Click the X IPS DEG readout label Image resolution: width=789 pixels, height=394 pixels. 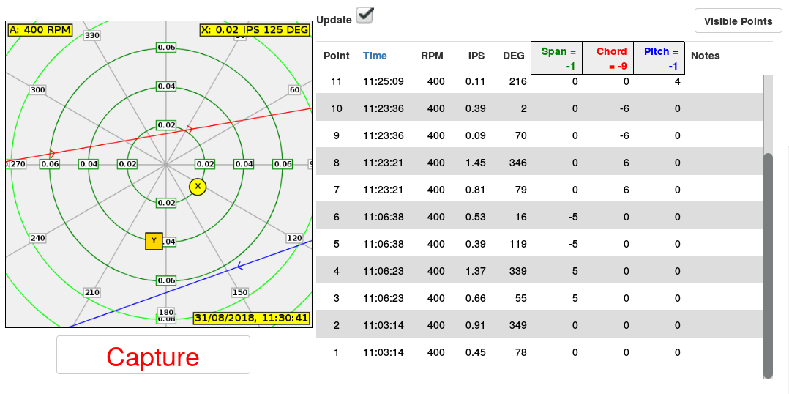click(254, 30)
